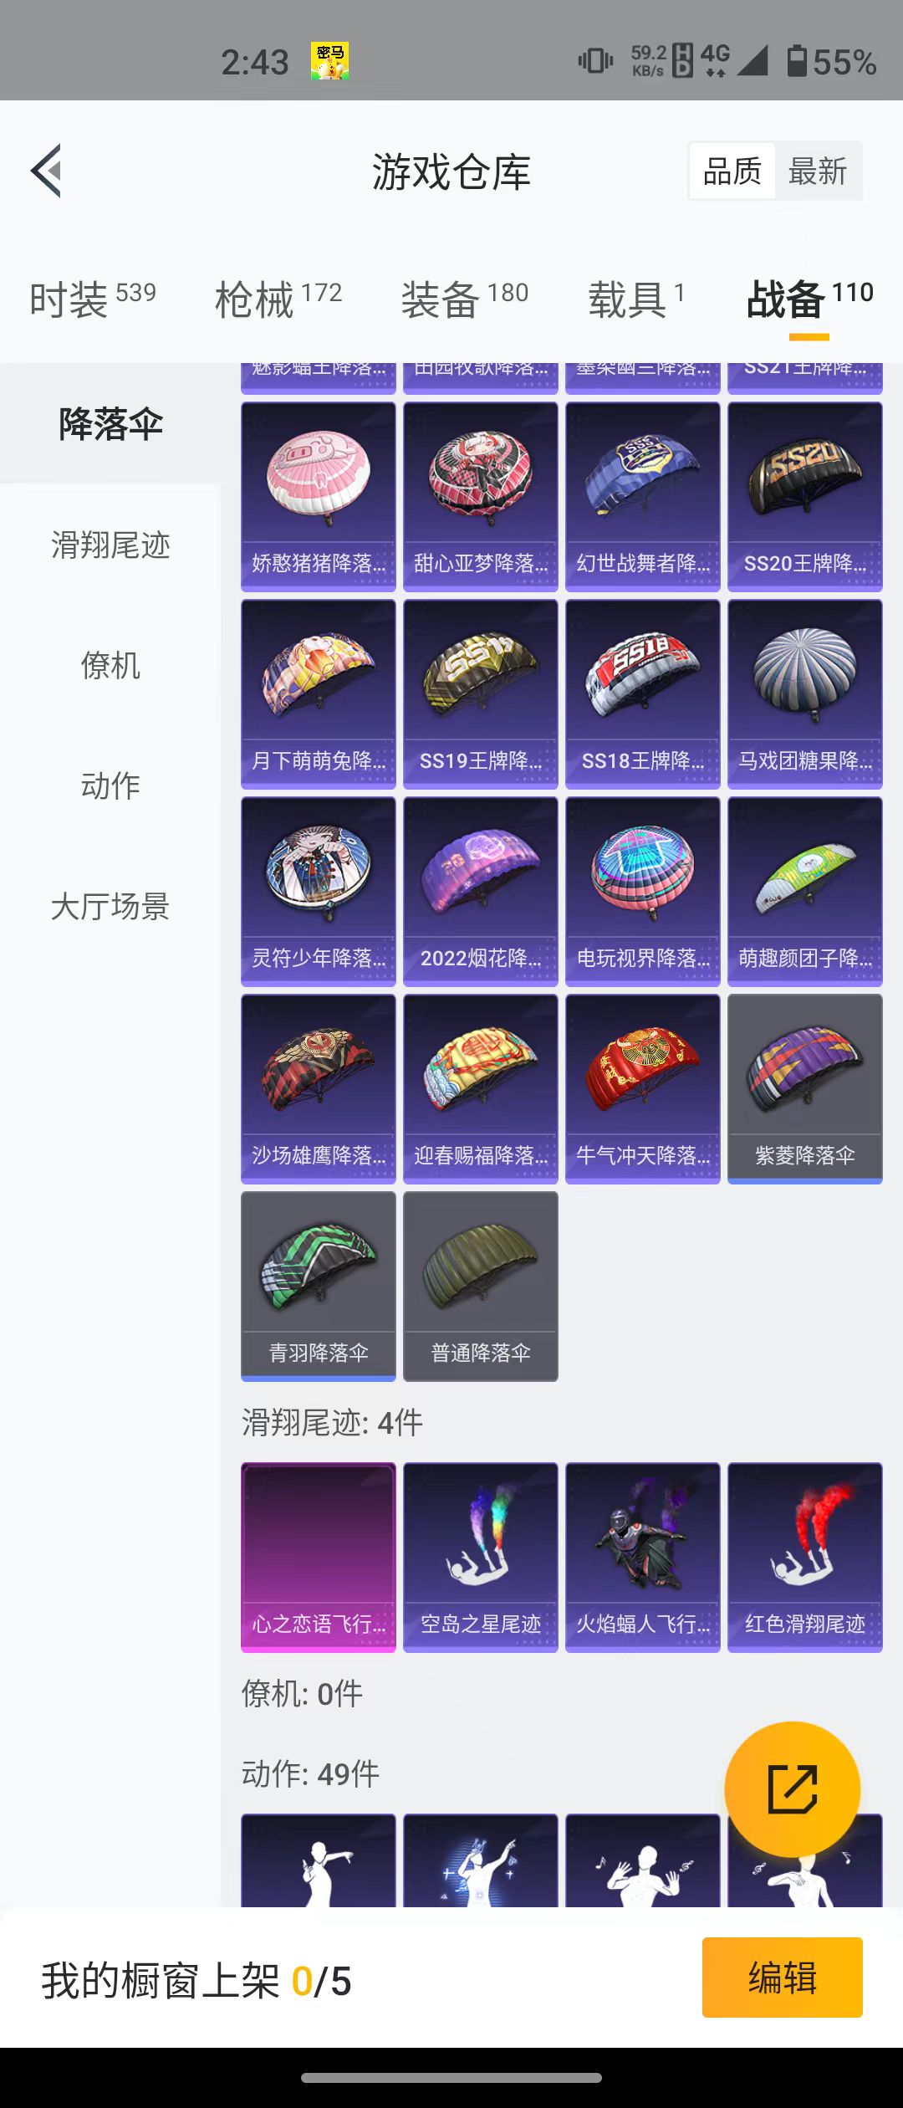This screenshot has width=903, height=2108.
Task: Open the 密马 notification icon in status bar
Action: 329,62
